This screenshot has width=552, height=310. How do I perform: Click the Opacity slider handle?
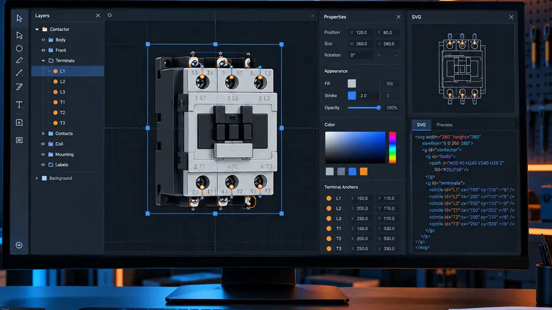(378, 107)
